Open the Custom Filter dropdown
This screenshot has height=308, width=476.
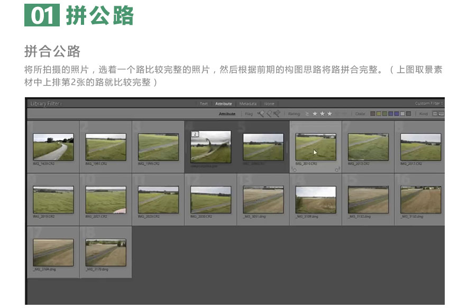(429, 104)
